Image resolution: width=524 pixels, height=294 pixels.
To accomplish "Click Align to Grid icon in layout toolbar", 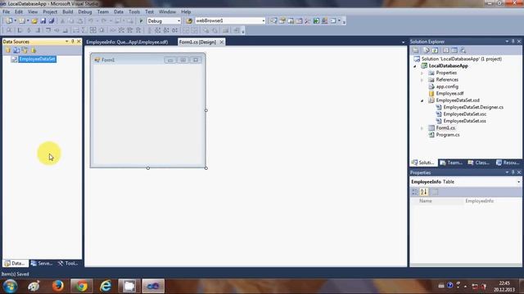I will (x=9, y=30).
